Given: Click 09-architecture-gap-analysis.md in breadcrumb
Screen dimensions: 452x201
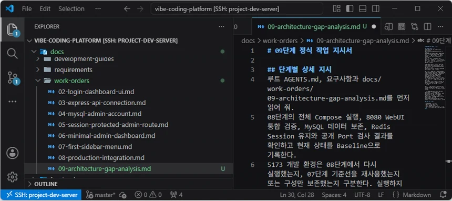Looking at the screenshot, I should click(363, 41).
